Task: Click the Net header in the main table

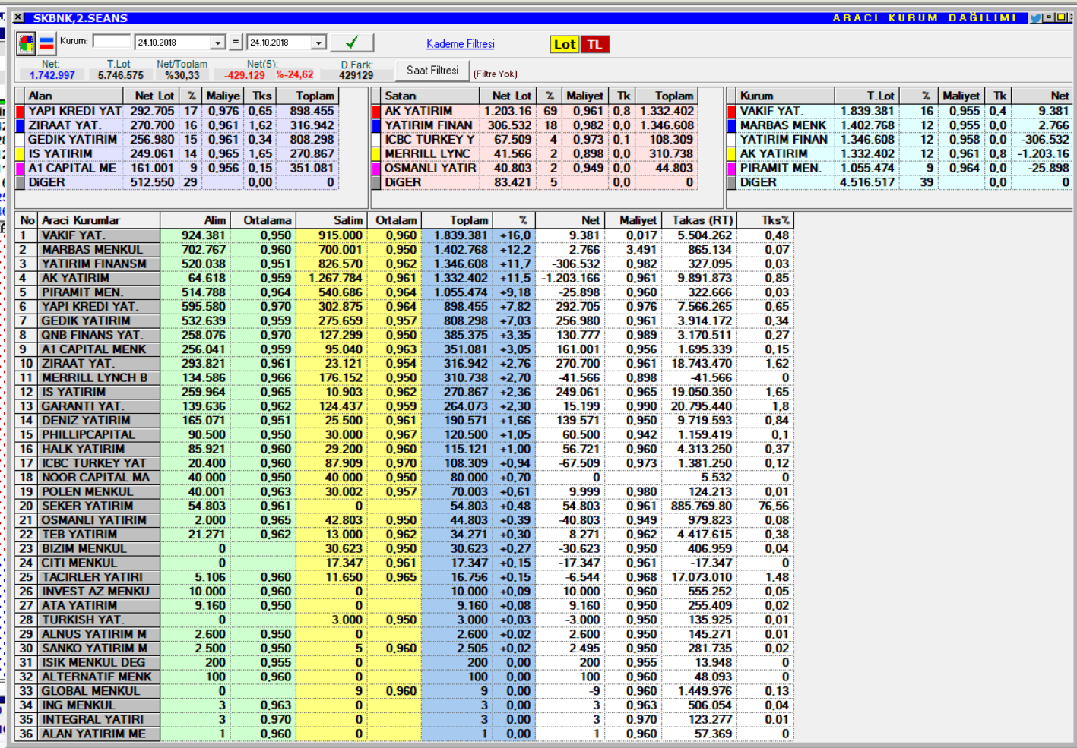Action: click(x=570, y=220)
